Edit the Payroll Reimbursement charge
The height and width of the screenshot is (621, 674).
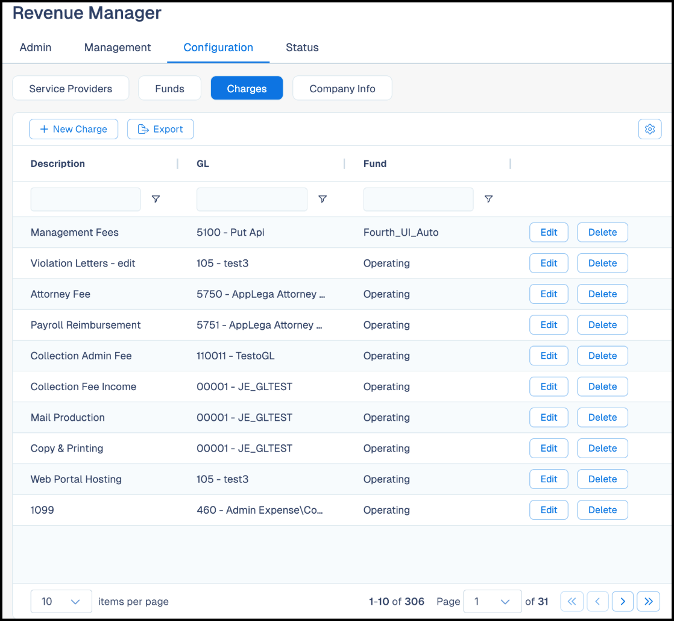click(x=549, y=325)
